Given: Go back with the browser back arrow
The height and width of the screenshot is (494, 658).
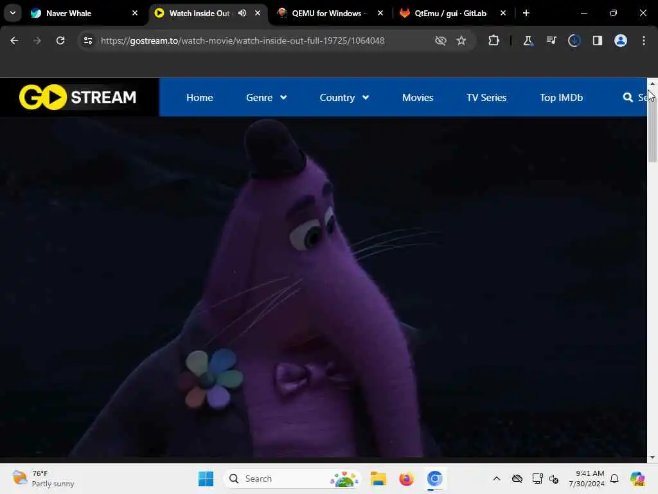Looking at the screenshot, I should click(14, 41).
